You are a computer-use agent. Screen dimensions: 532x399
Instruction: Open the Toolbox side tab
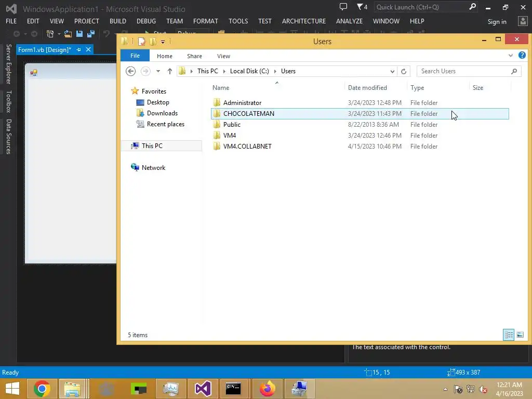click(9, 101)
